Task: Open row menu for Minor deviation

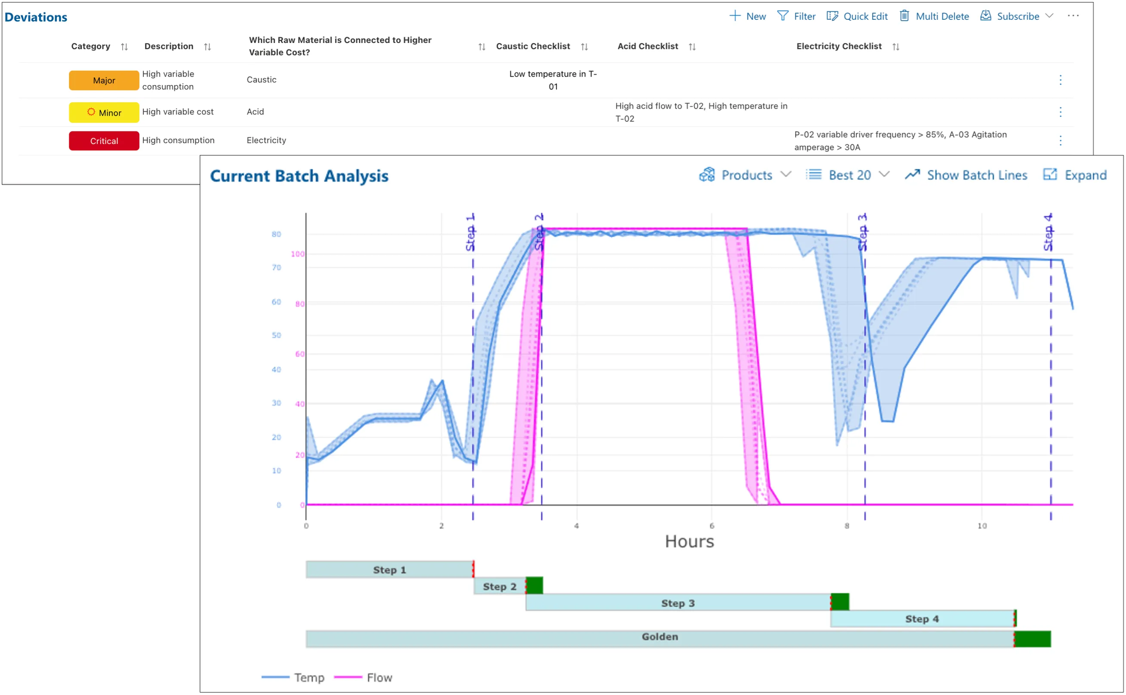Action: click(x=1061, y=112)
